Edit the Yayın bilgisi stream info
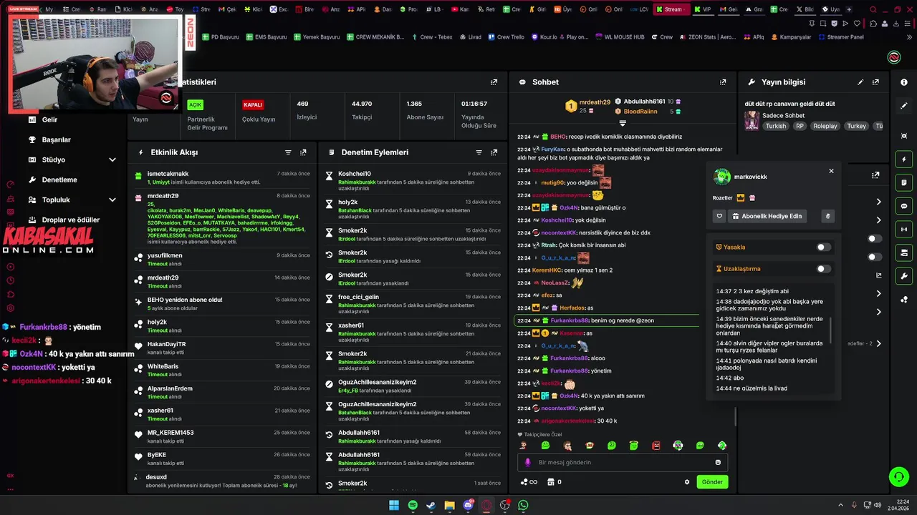Image resolution: width=917 pixels, height=515 pixels. pos(860,82)
